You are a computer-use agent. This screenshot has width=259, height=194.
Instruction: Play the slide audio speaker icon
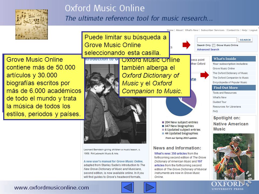[243, 178]
